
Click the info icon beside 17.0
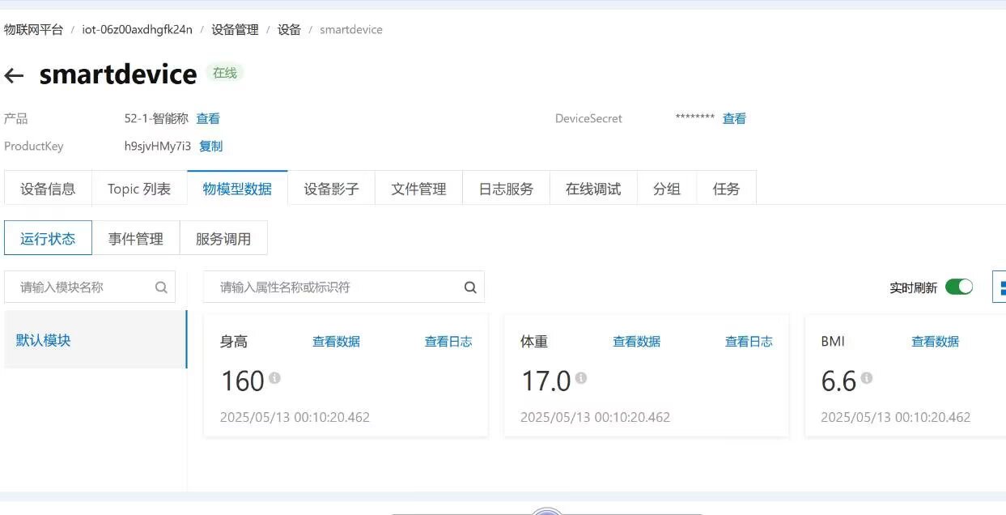(580, 378)
